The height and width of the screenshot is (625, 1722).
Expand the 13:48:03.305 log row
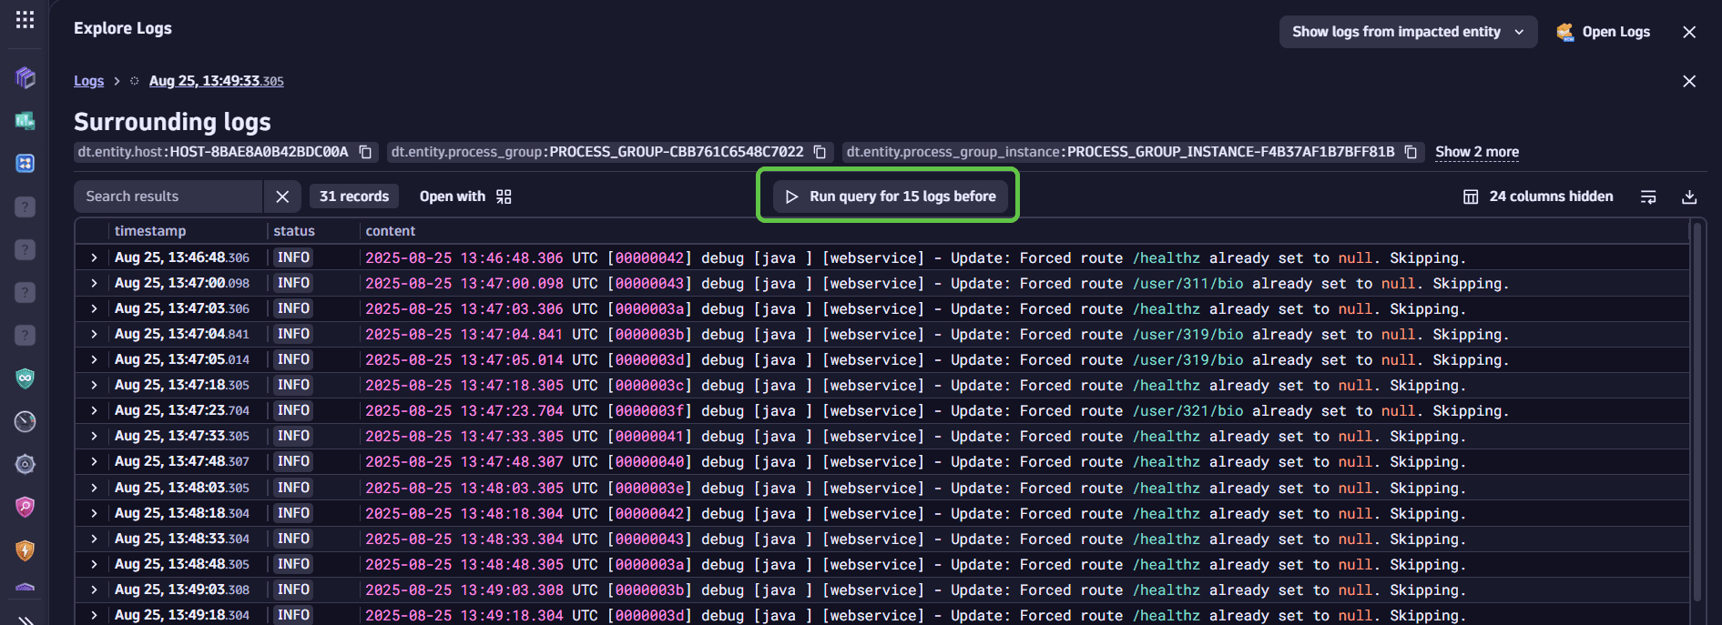[94, 488]
